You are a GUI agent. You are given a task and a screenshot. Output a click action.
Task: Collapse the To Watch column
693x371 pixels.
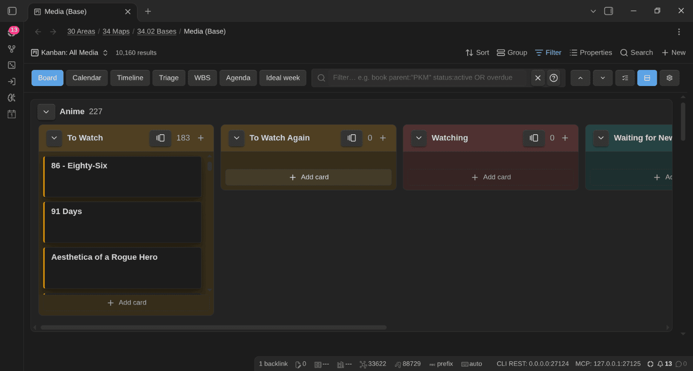[x=54, y=138]
